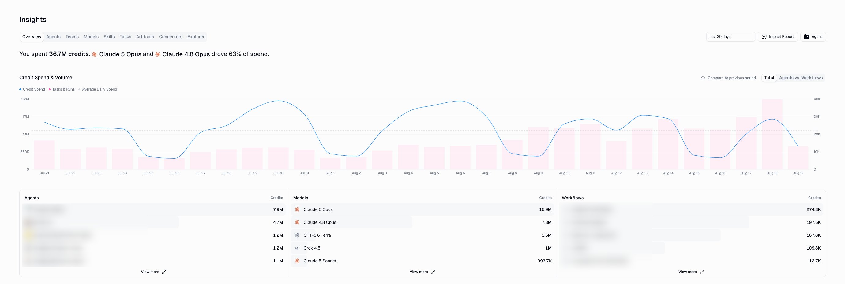Click the 167.8K workflow credits value
Viewport: 845px width, 296px height.
(x=813, y=235)
